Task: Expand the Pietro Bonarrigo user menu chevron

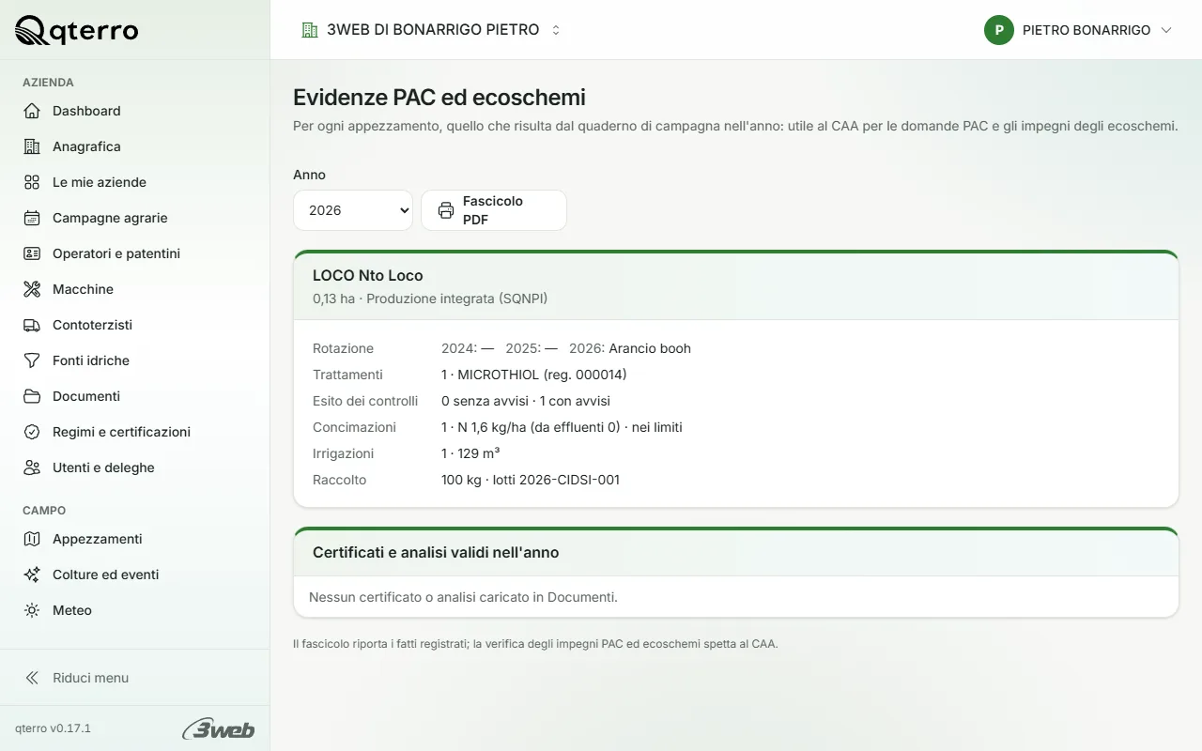Action: click(1166, 30)
